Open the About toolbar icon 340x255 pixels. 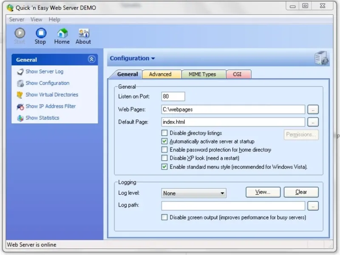[x=83, y=33]
